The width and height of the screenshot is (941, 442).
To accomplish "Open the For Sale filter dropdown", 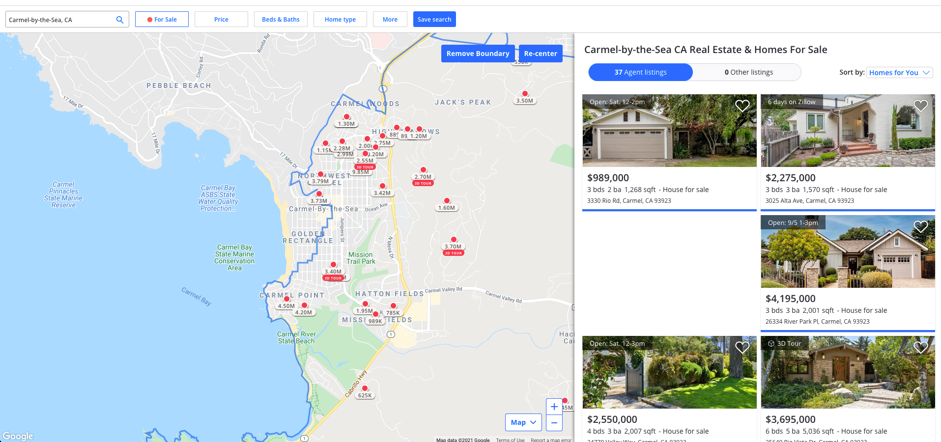I will [162, 20].
